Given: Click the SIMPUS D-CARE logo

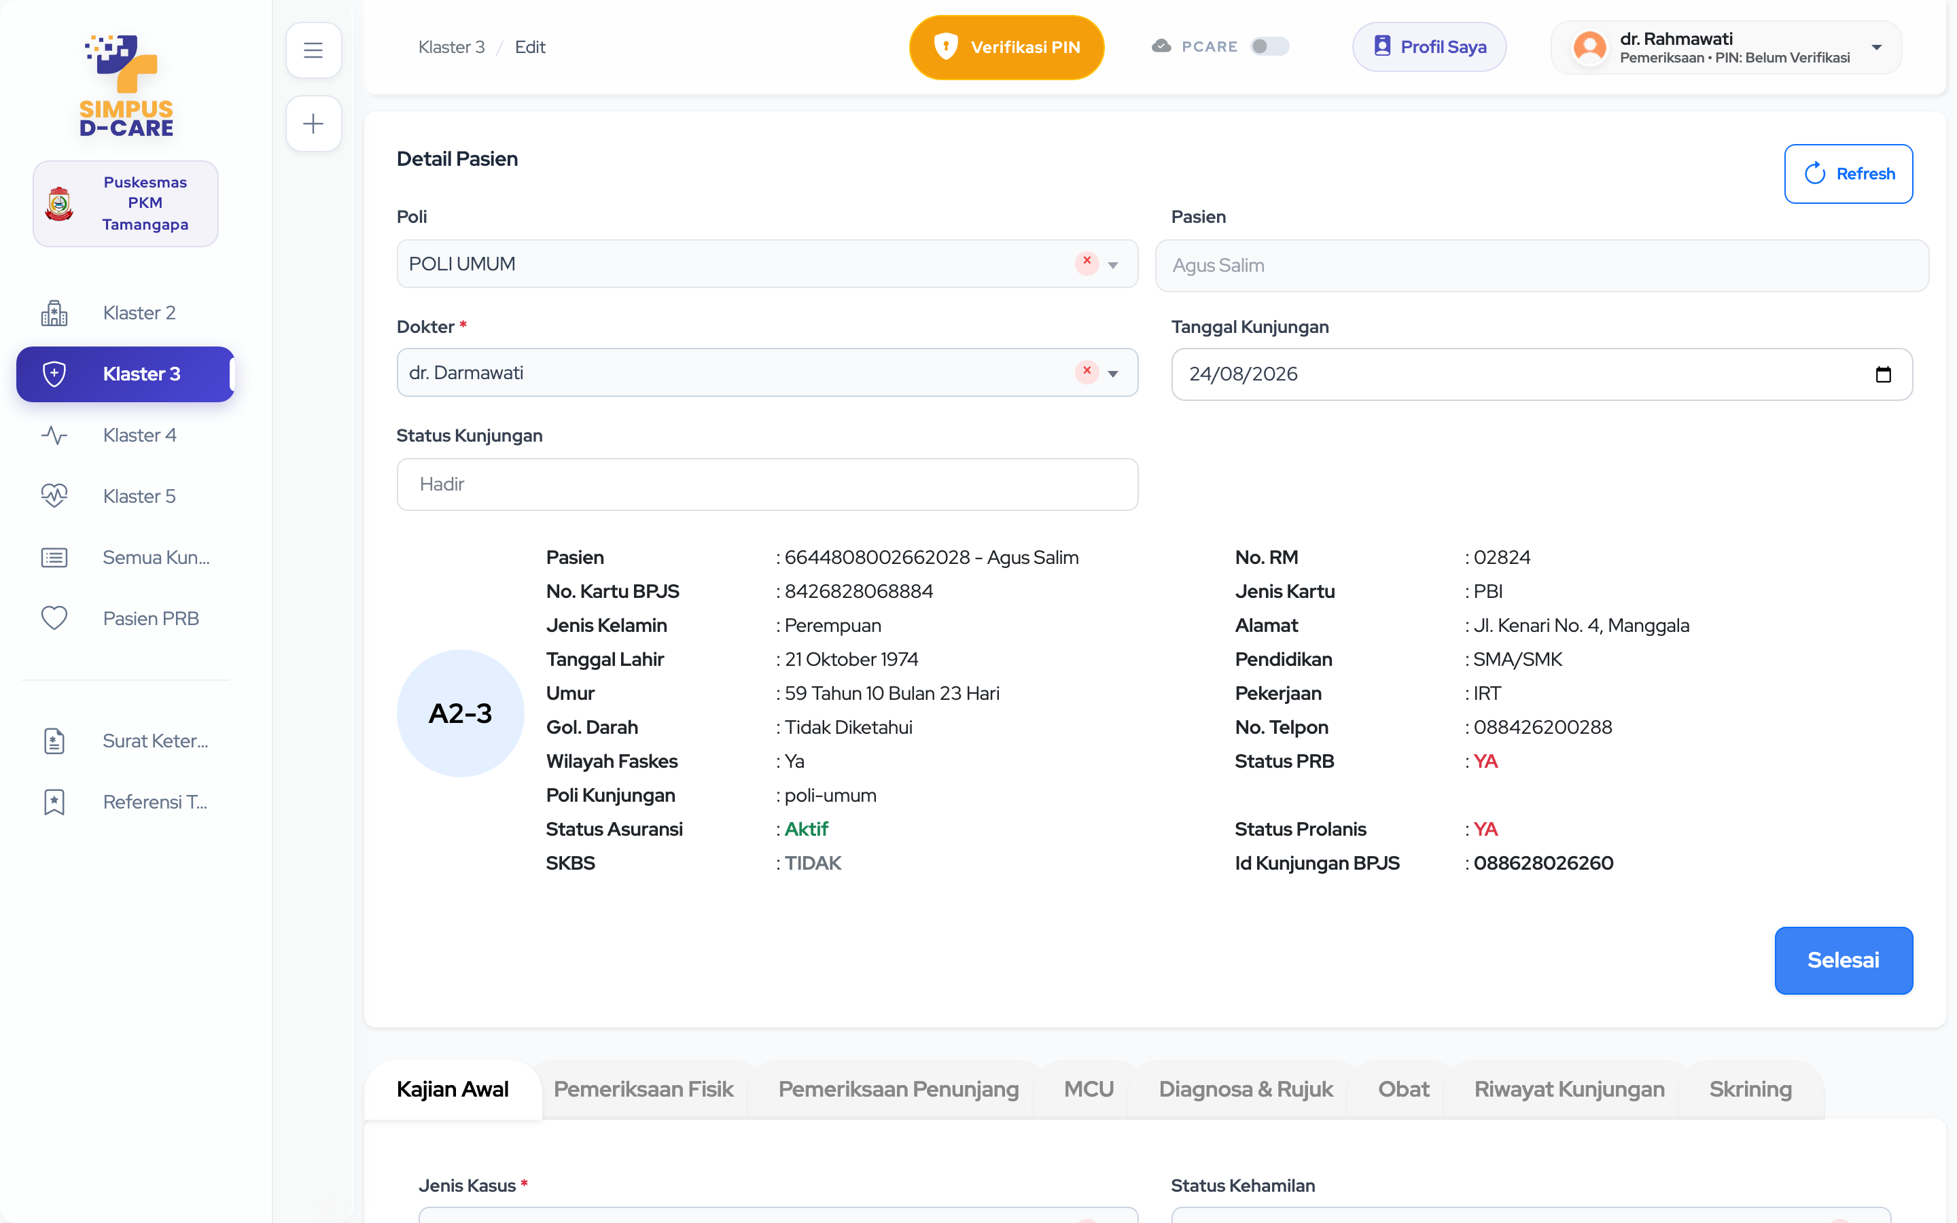Looking at the screenshot, I should 126,86.
